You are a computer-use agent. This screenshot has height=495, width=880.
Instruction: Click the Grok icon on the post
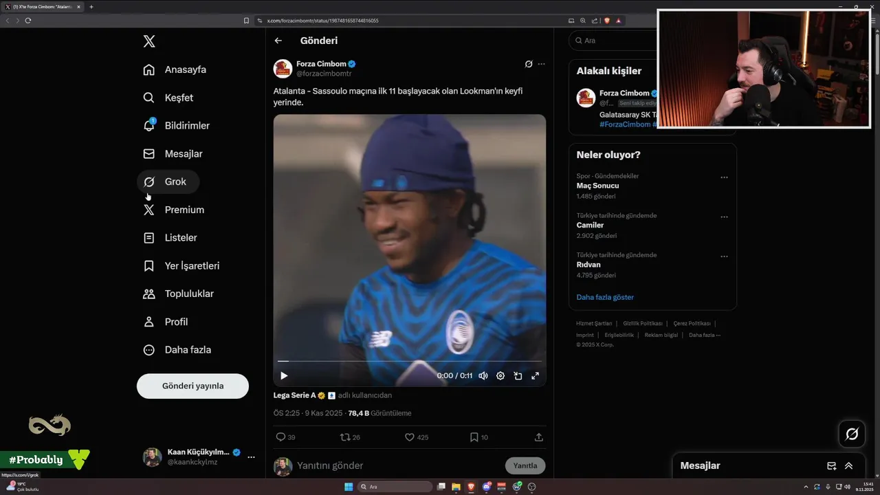[x=529, y=64]
